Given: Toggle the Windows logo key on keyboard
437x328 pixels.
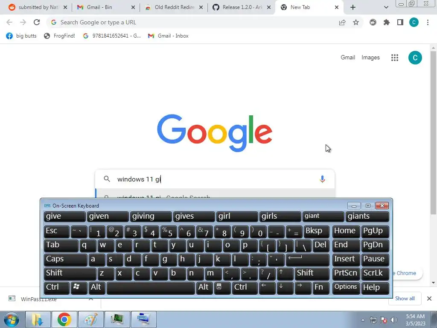Looking at the screenshot, I should [79, 288].
